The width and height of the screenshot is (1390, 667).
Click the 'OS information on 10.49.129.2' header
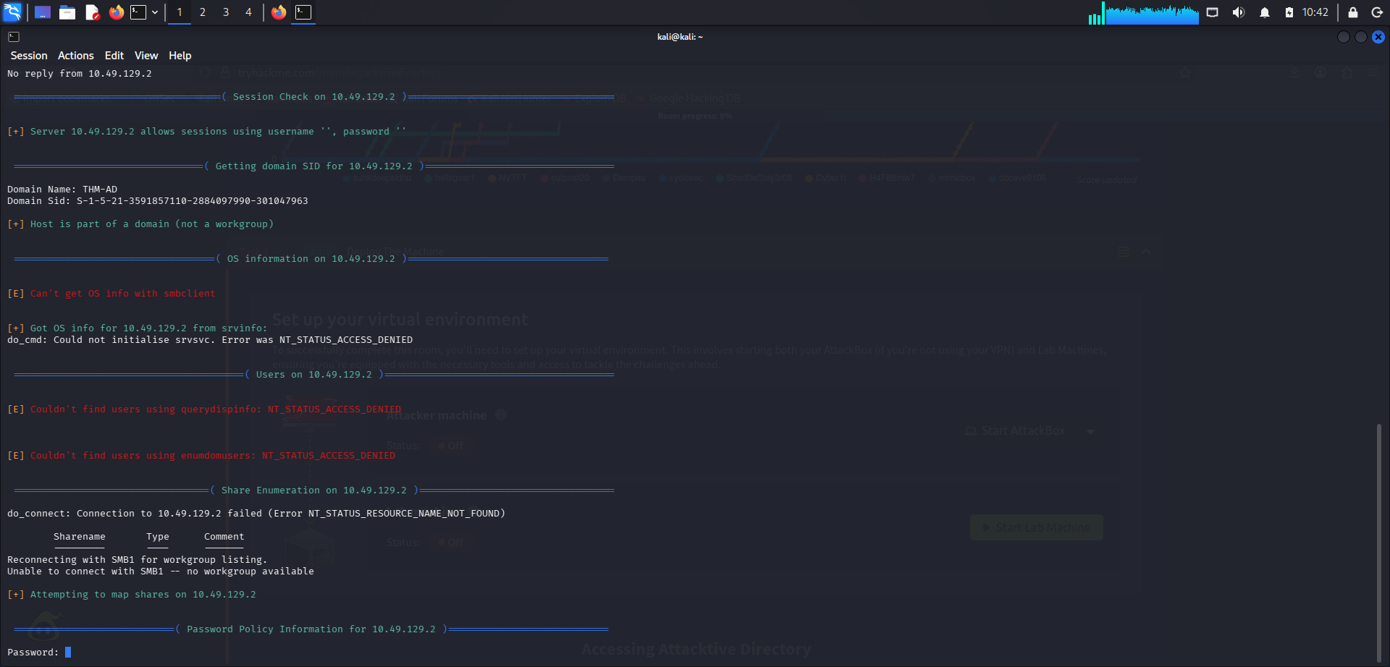click(x=311, y=259)
